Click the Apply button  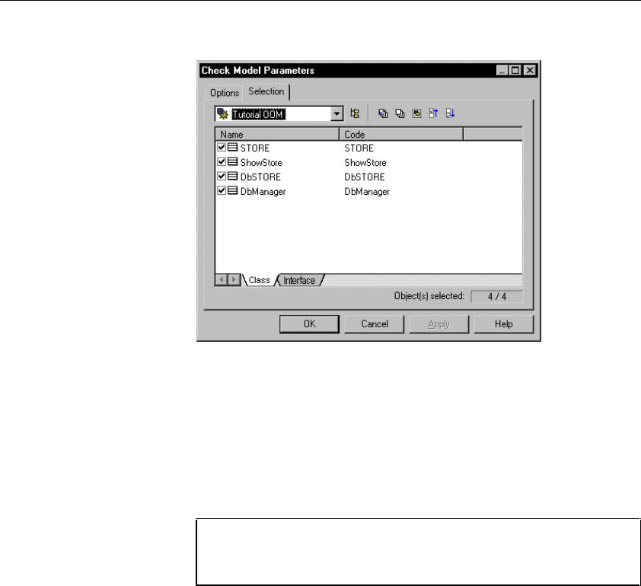tap(439, 324)
